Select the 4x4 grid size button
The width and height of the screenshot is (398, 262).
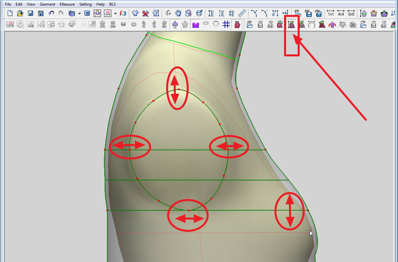(x=341, y=13)
